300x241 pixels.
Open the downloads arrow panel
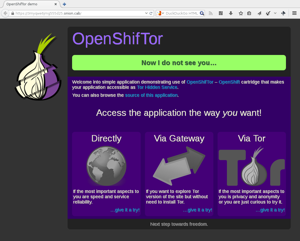pos(231,13)
